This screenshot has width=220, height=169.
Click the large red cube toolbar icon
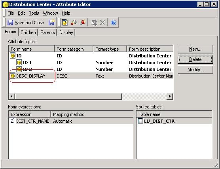83,23
